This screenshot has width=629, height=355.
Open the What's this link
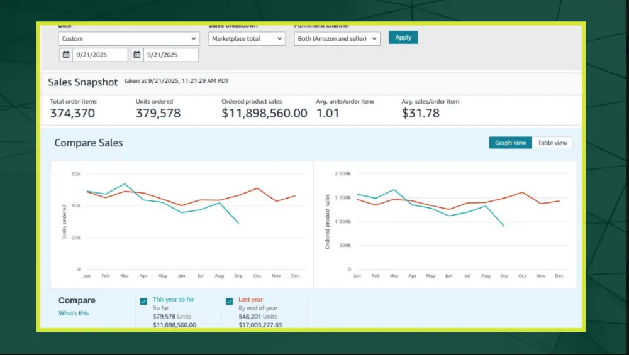(x=74, y=313)
